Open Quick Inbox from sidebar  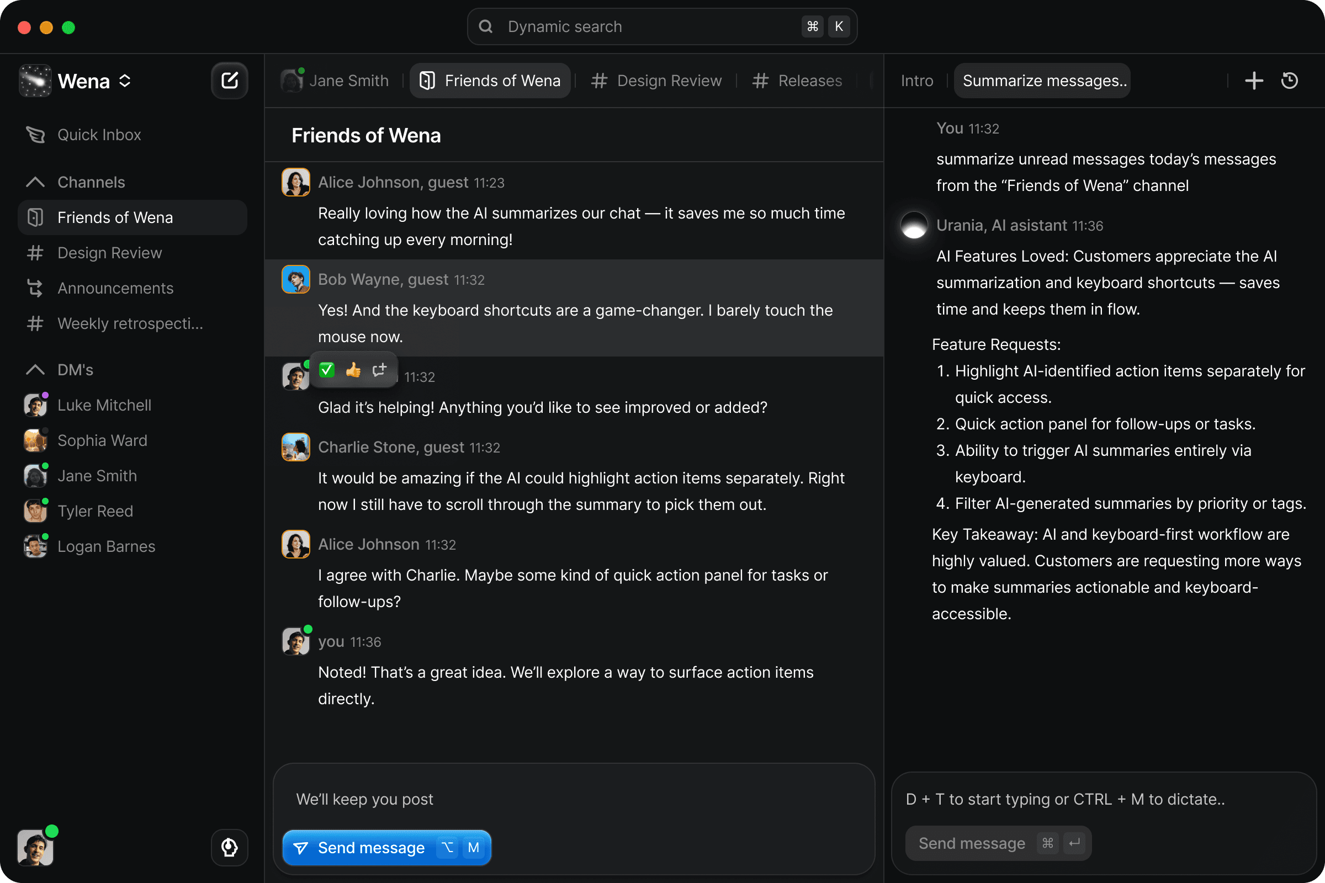click(99, 135)
